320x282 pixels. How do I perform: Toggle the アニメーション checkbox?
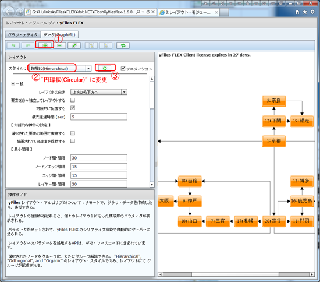(x=123, y=68)
